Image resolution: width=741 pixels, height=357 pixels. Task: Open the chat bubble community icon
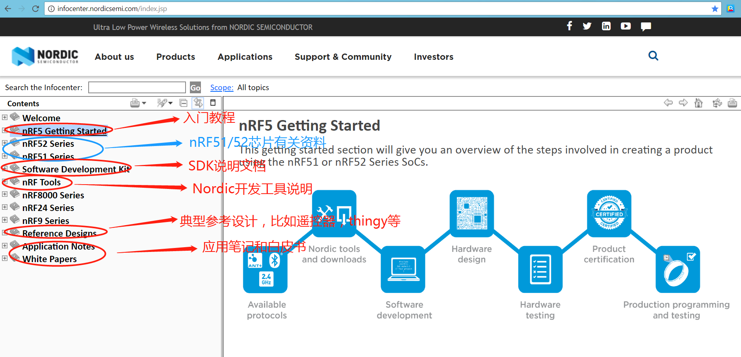point(646,26)
